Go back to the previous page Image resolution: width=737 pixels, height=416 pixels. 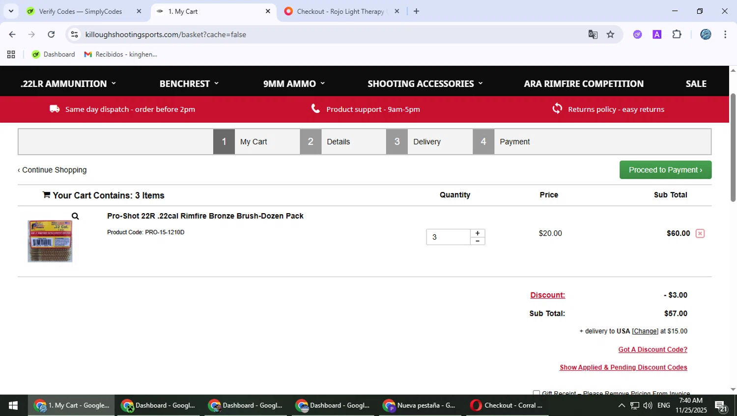click(12, 34)
